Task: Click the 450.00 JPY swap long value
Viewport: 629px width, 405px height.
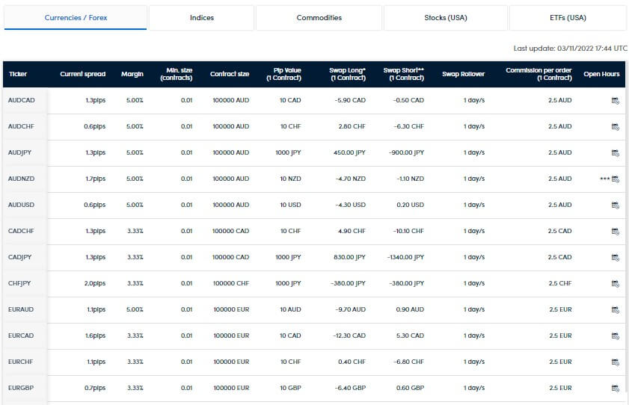Action: click(x=349, y=152)
